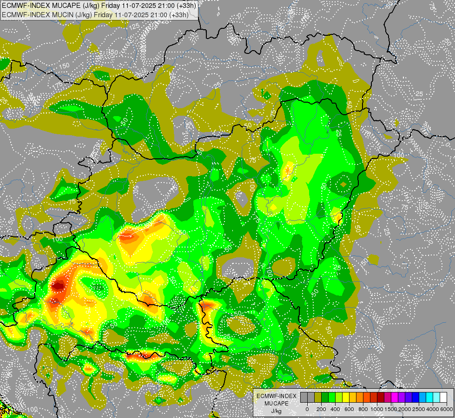Screen dimensions: 455x418
Task: Click the ECMWF-INDEX label in the legend
Action: pos(277,396)
